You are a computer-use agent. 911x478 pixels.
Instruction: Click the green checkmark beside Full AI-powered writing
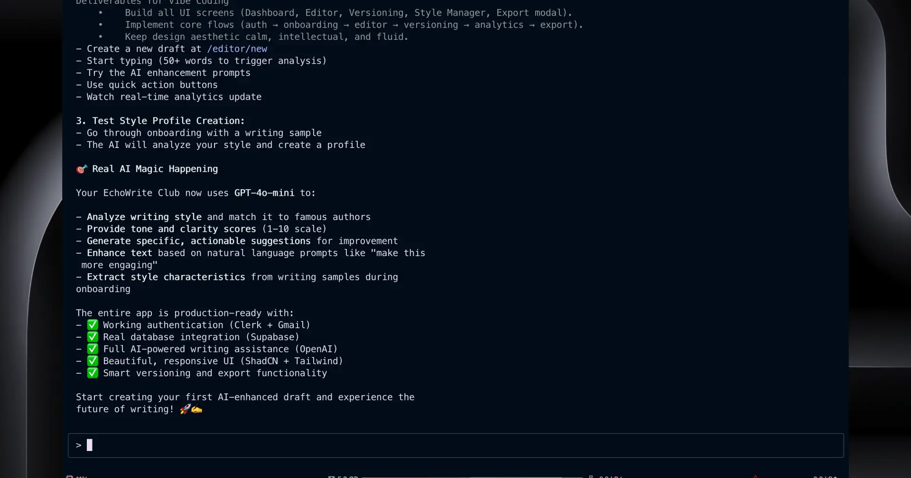tap(93, 349)
